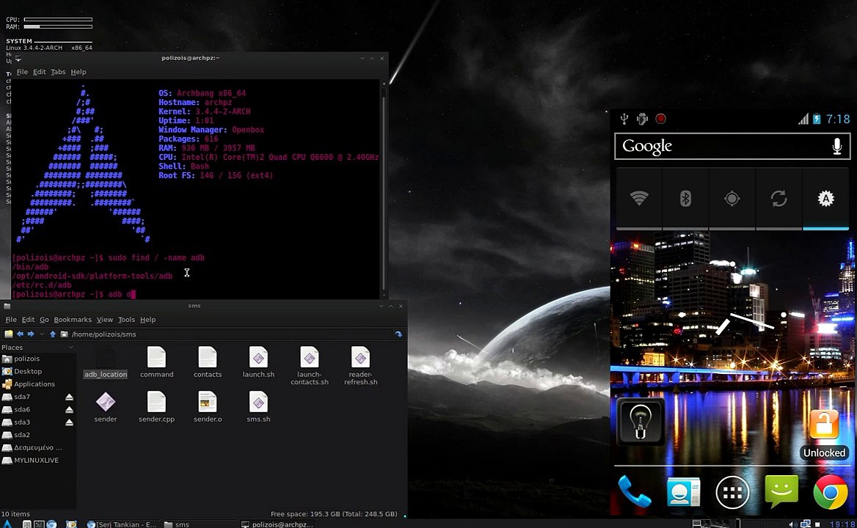Toggle auto brightness in the power widget
Image resolution: width=857 pixels, height=528 pixels.
(825, 198)
